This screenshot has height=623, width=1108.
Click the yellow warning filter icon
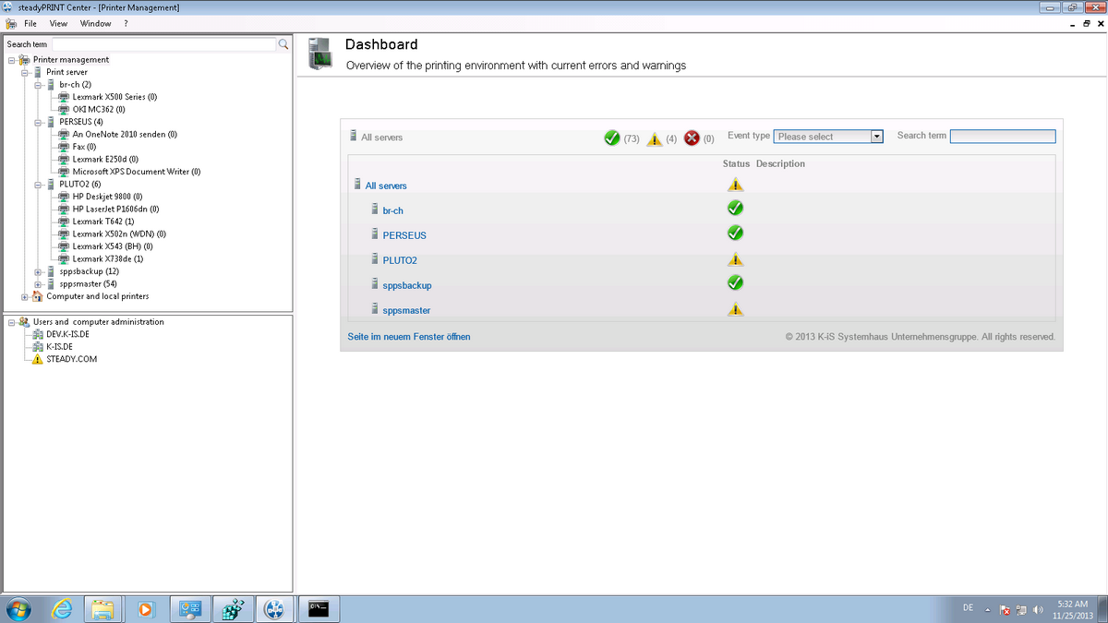point(654,138)
